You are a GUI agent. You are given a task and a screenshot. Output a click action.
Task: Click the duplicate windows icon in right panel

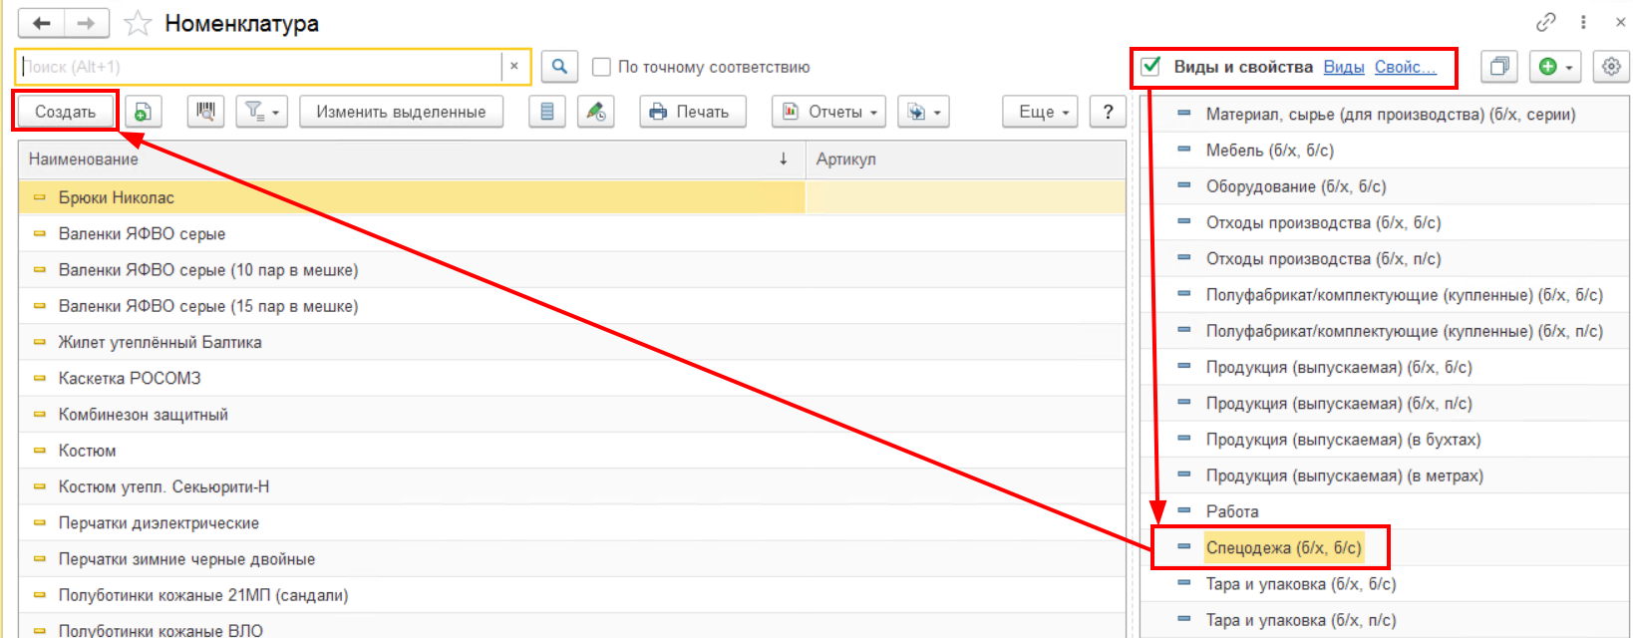click(x=1498, y=67)
